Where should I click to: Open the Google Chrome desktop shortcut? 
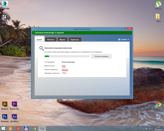158,105
